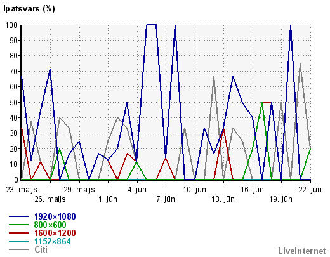Click the 80 value on y-axis
This screenshot has height=257, width=330.
14,56
